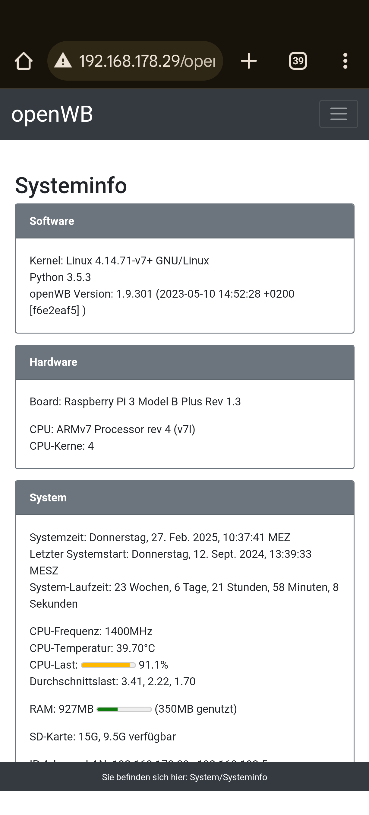
Task: Click the CPU-Temperatur reading
Action: pos(92,648)
